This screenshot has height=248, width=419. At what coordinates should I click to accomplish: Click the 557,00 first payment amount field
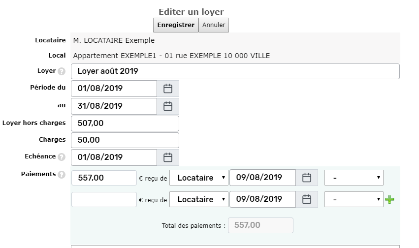(104, 178)
